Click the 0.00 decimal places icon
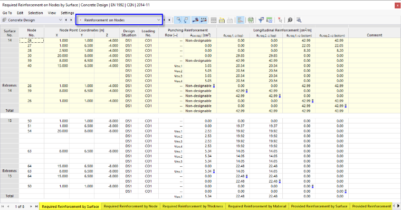 tap(269, 20)
